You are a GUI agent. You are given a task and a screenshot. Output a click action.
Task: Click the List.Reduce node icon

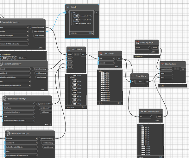(162, 64)
